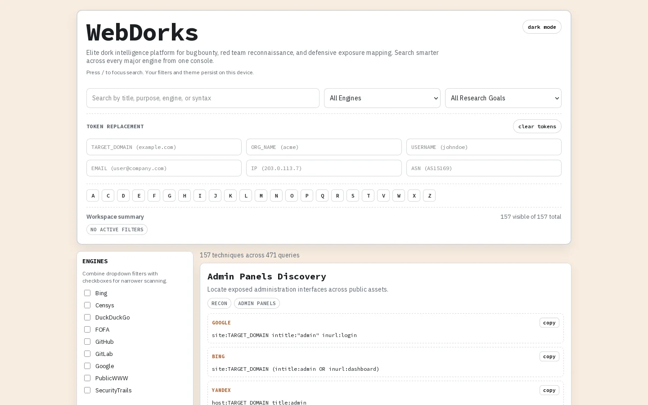
Task: Copy the Yandex dork query
Action: pos(549,390)
